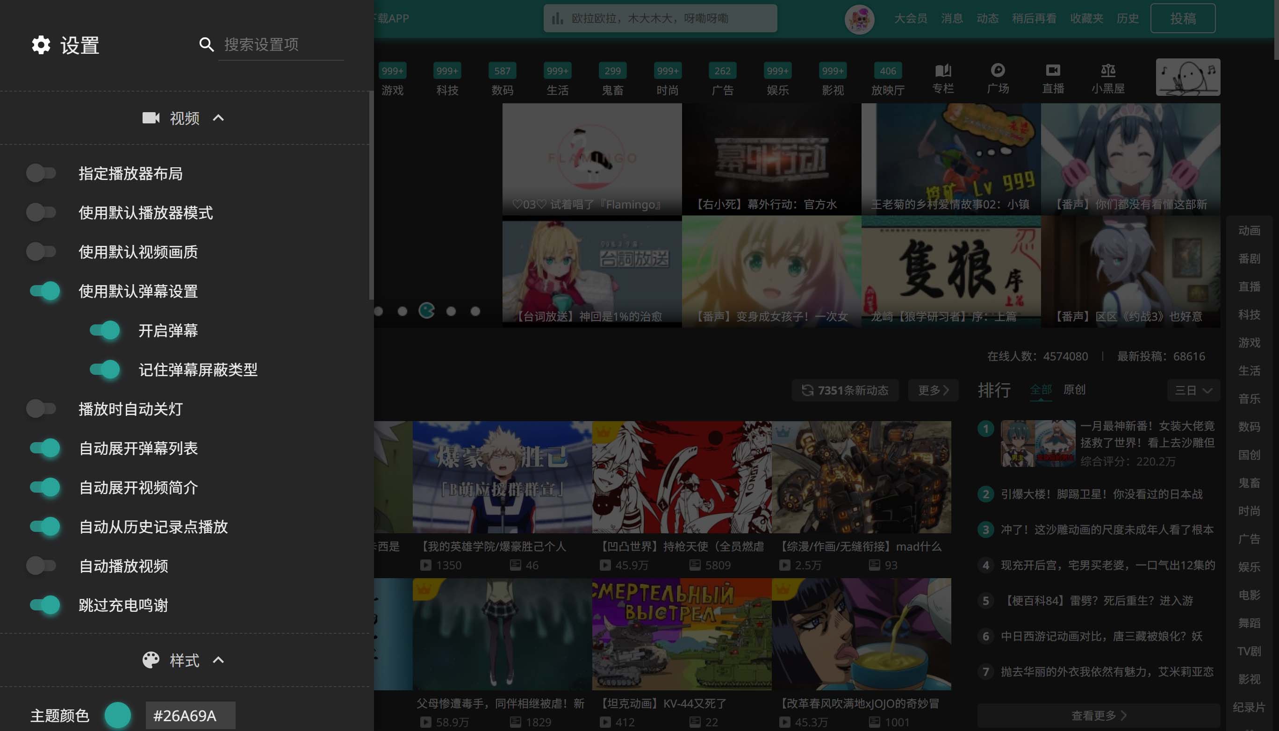Open the 三日 ranking period dropdown
Viewport: 1279px width, 731px height.
click(1193, 390)
